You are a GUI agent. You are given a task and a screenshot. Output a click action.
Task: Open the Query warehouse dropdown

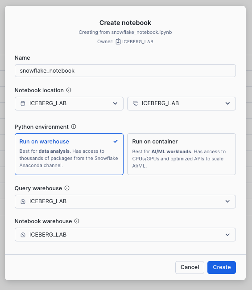(125, 201)
